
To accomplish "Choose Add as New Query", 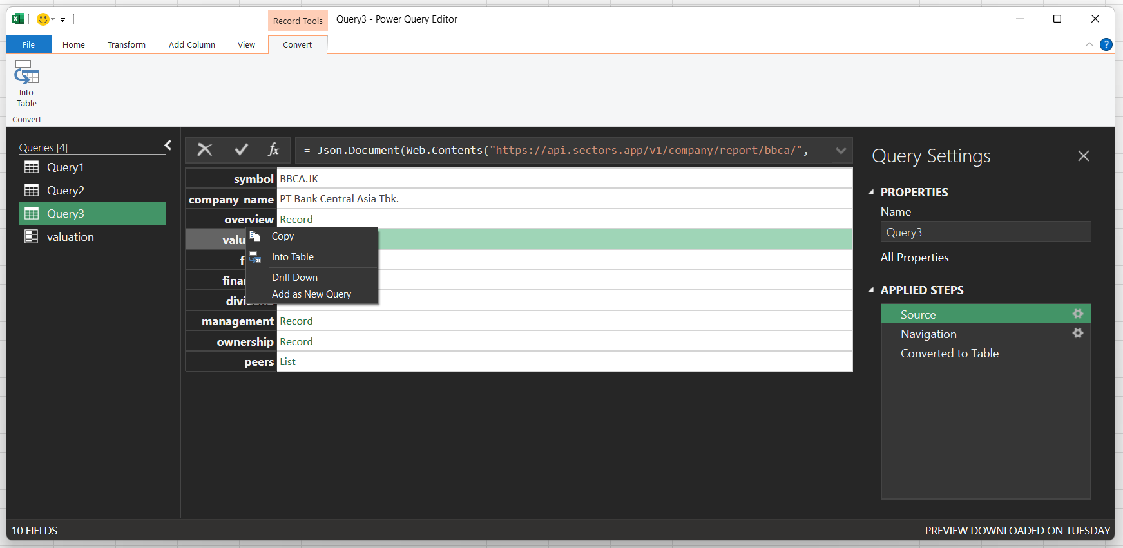I will pyautogui.click(x=312, y=294).
